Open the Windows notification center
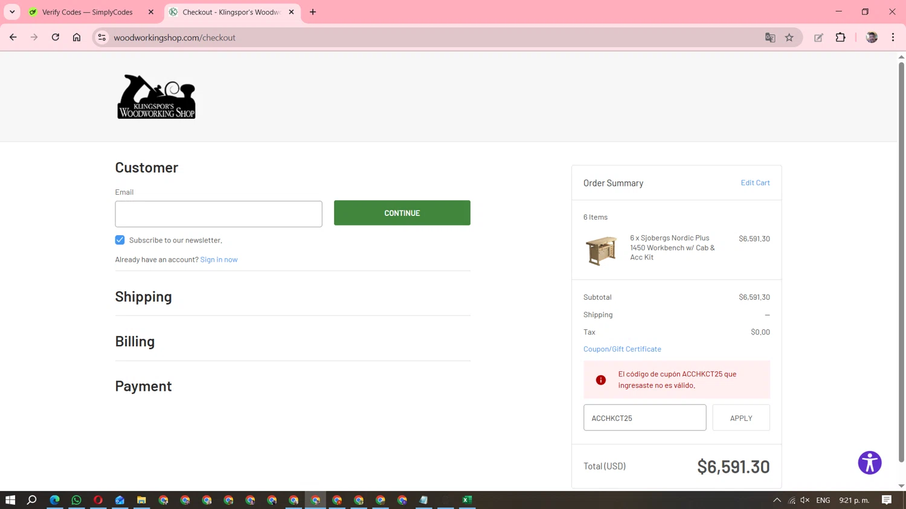 887,500
